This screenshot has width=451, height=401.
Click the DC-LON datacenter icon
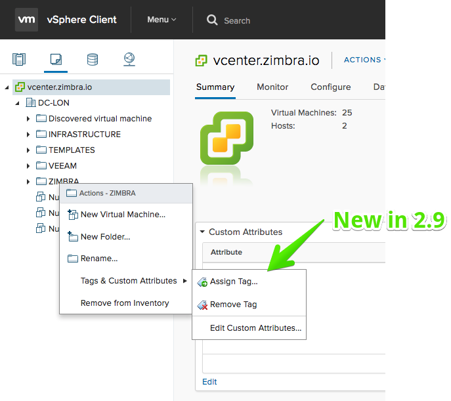(x=30, y=102)
